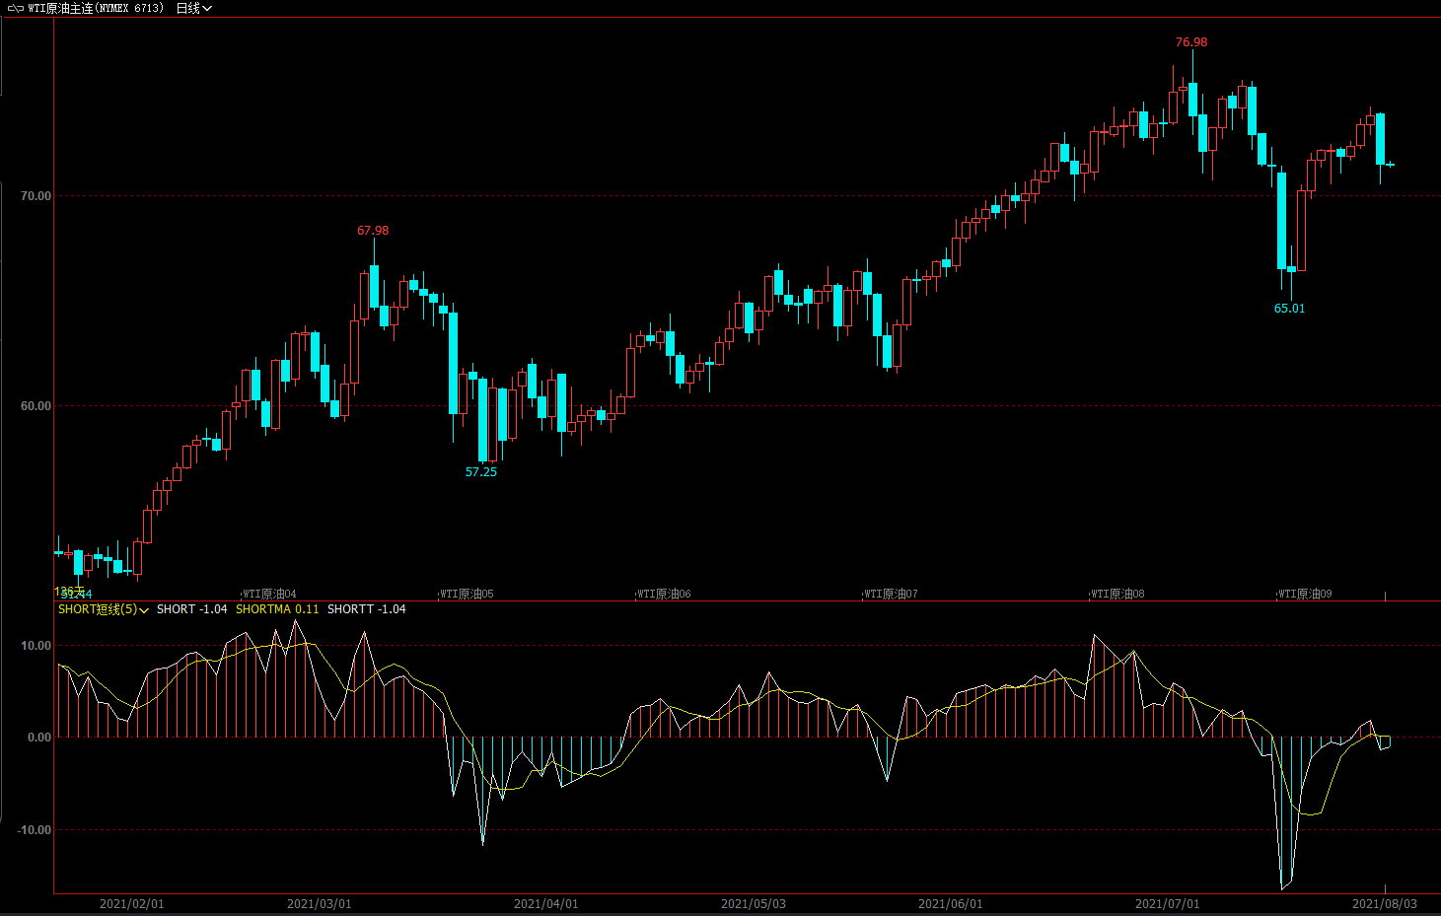Click the 2021/05/03 date on time axis
Viewport: 1441px width, 916px height.
(x=753, y=904)
